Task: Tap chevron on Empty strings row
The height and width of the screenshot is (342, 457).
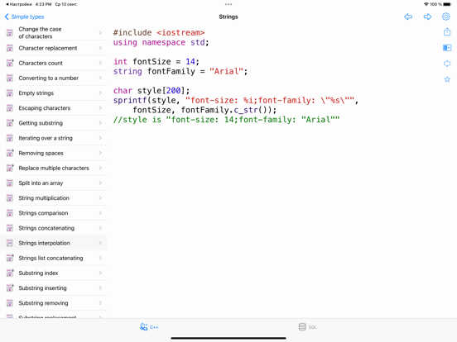Action: [x=100, y=93]
